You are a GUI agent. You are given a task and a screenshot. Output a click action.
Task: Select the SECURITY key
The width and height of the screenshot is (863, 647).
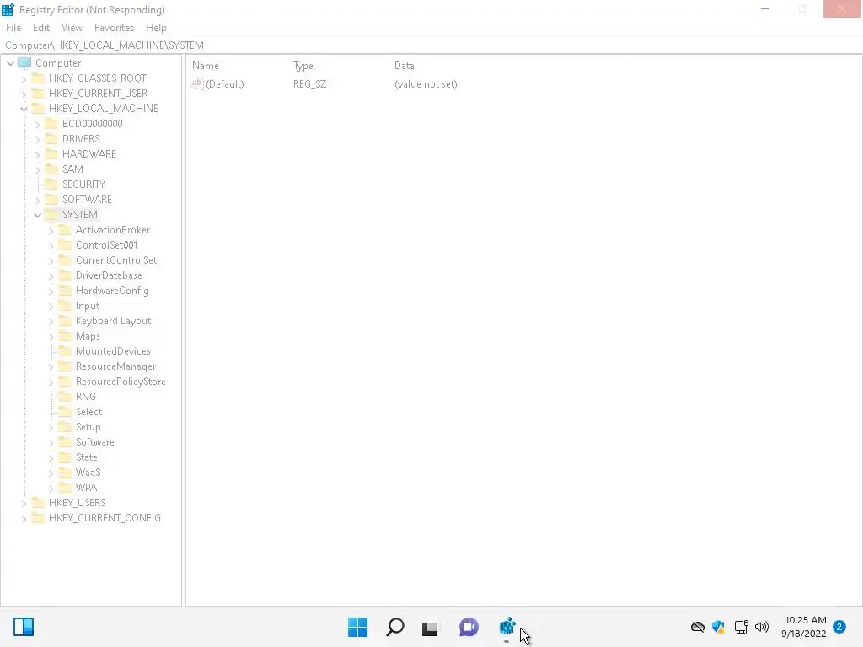pos(83,184)
